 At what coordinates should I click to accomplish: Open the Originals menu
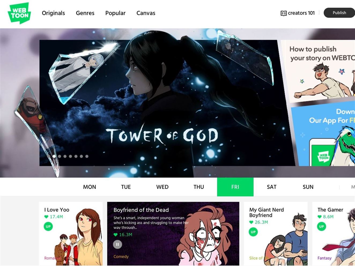53,13
